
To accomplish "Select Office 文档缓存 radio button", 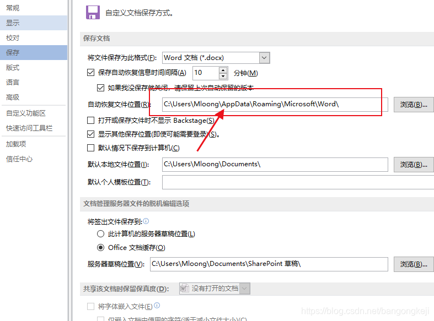I will (100, 247).
